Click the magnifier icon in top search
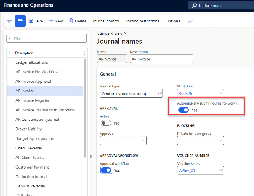 point(194,6)
